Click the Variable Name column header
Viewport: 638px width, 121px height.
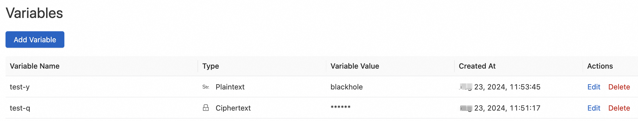click(x=35, y=66)
